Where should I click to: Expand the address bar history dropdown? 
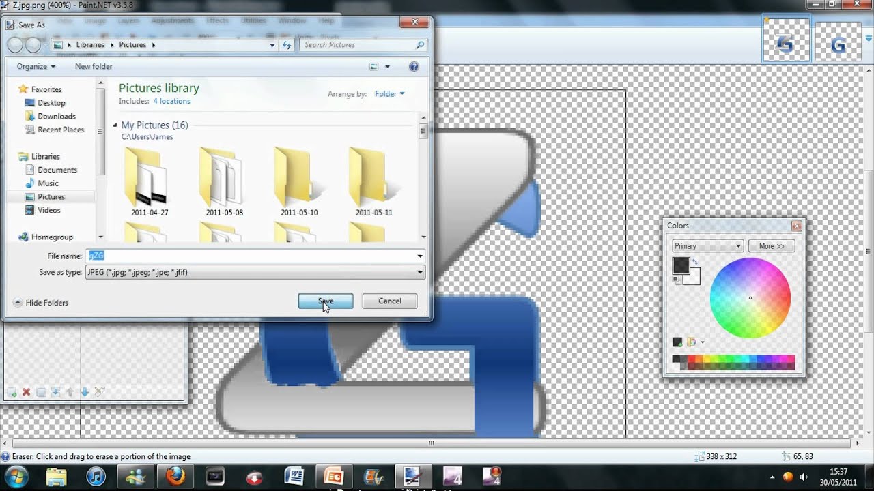coord(272,45)
